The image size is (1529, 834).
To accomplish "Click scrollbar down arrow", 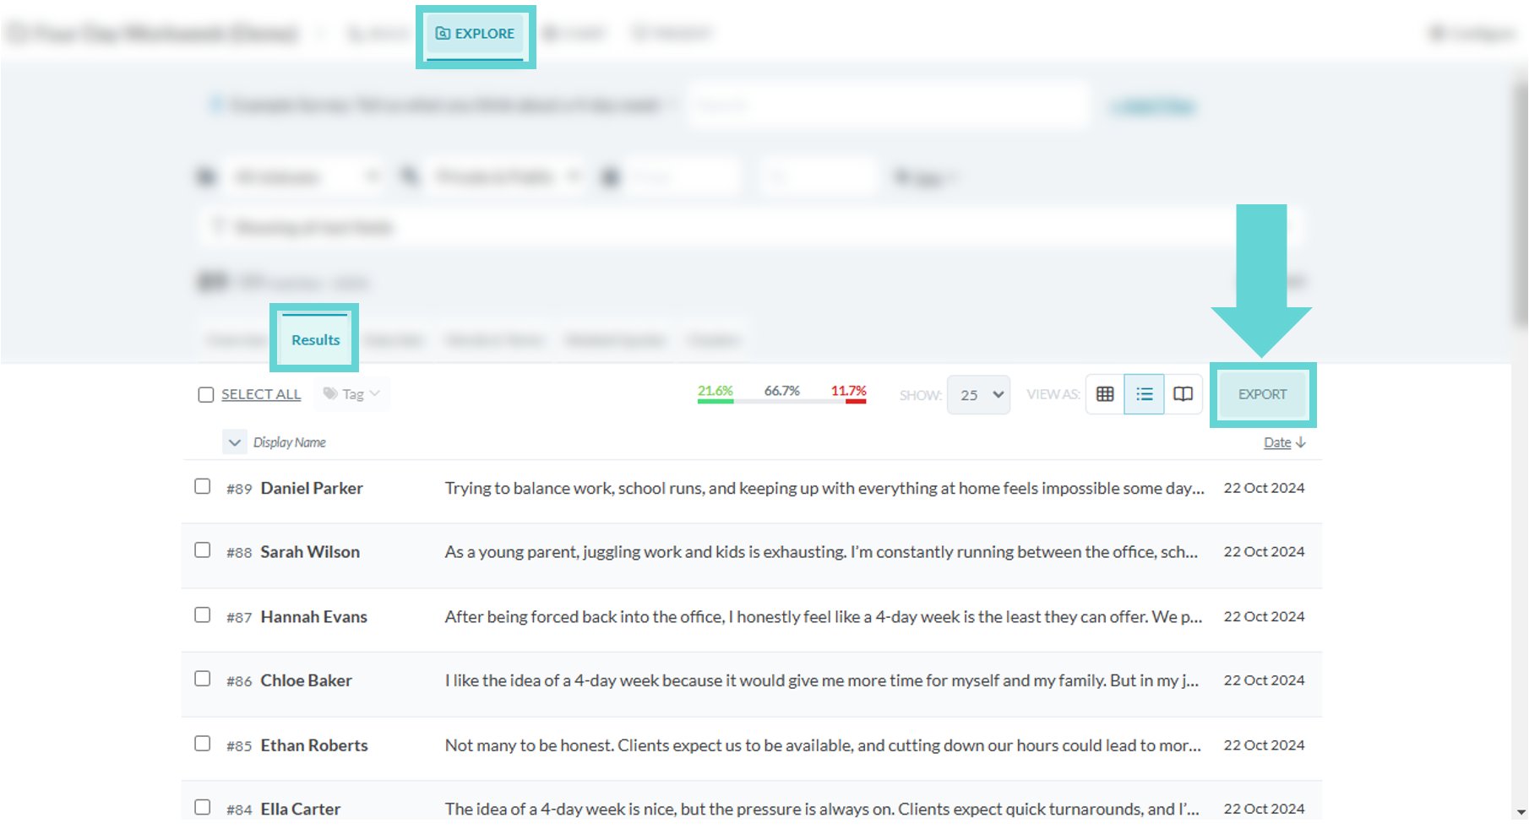I will tap(1521, 812).
